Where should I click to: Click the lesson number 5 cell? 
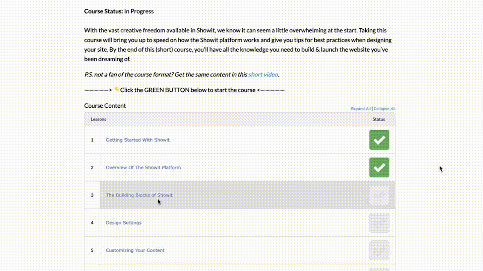click(92, 250)
